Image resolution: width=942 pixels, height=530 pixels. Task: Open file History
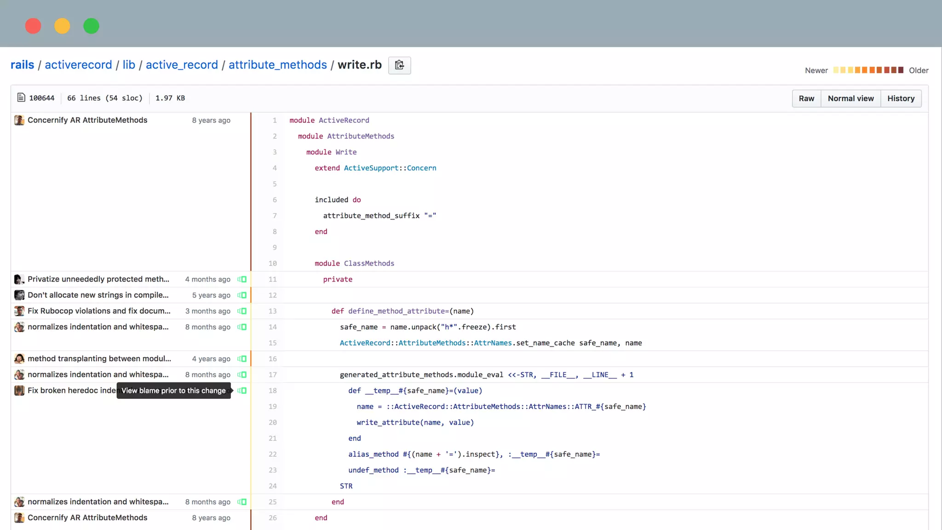point(901,98)
